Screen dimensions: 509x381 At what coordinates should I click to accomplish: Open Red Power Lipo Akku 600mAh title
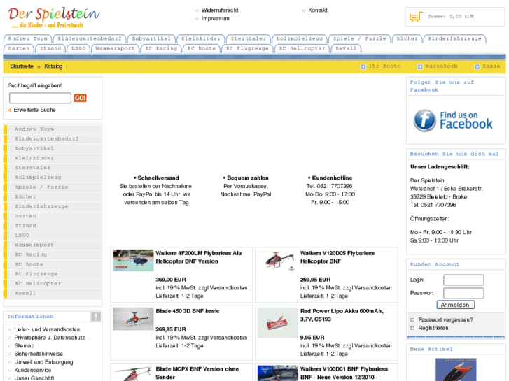click(x=342, y=315)
